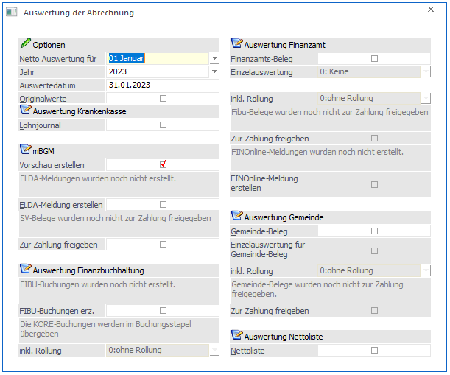Image resolution: width=450 pixels, height=375 pixels.
Task: Enable the Lohnjournal checkbox
Action: (163, 125)
